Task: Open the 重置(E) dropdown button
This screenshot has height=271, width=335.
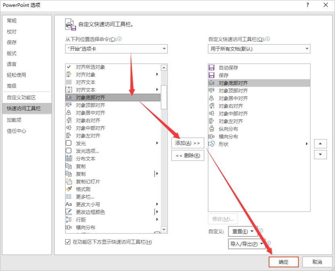Action: coord(243,232)
